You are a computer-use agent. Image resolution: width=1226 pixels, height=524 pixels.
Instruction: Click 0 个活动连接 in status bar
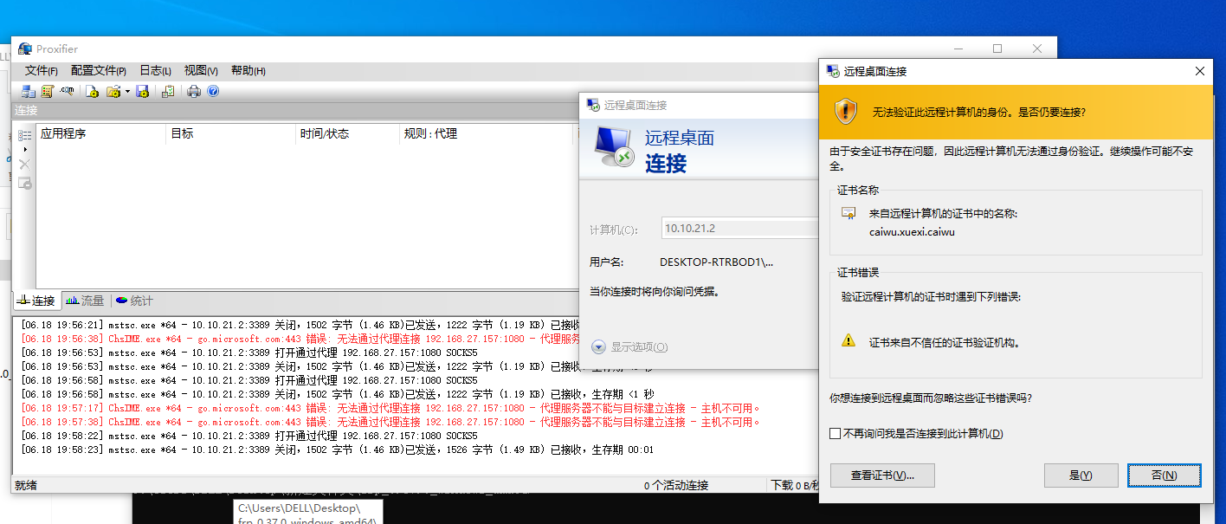tap(675, 485)
